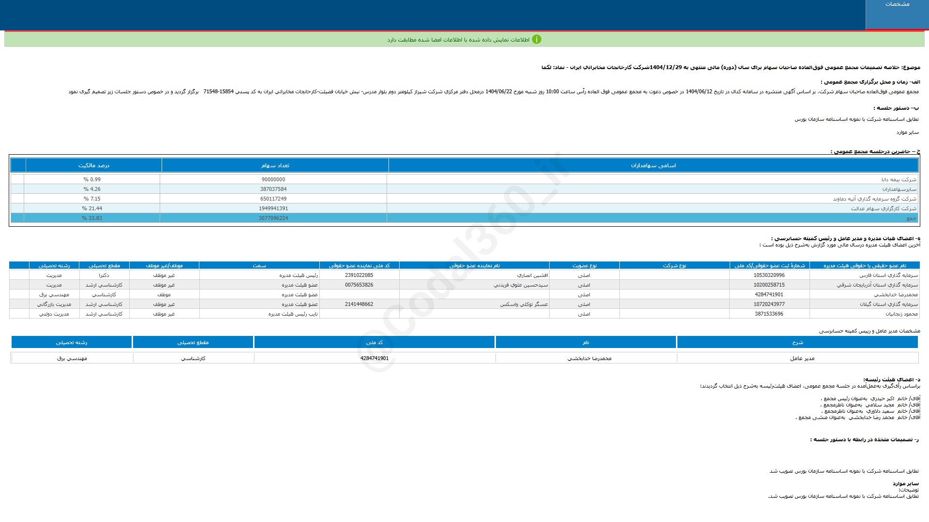Click the مدیر عامل row cell
The height and width of the screenshot is (522, 929).
[x=802, y=358]
